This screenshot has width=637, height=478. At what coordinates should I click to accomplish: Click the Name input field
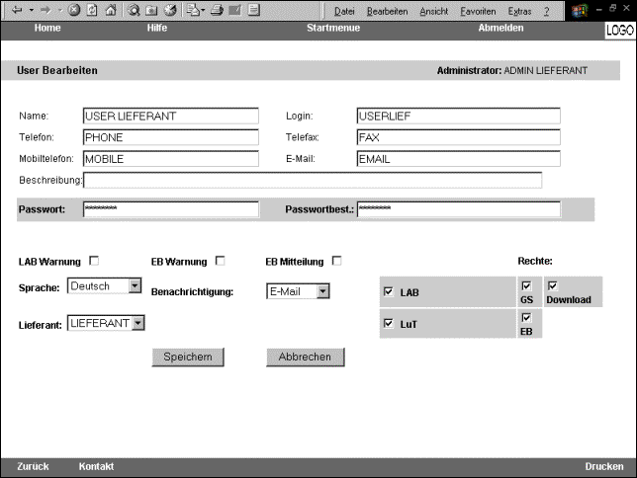click(x=170, y=116)
